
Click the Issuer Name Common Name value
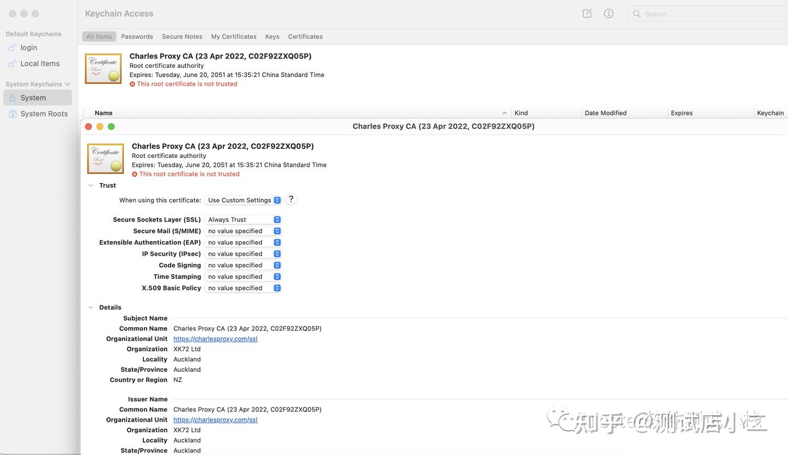[247, 410]
